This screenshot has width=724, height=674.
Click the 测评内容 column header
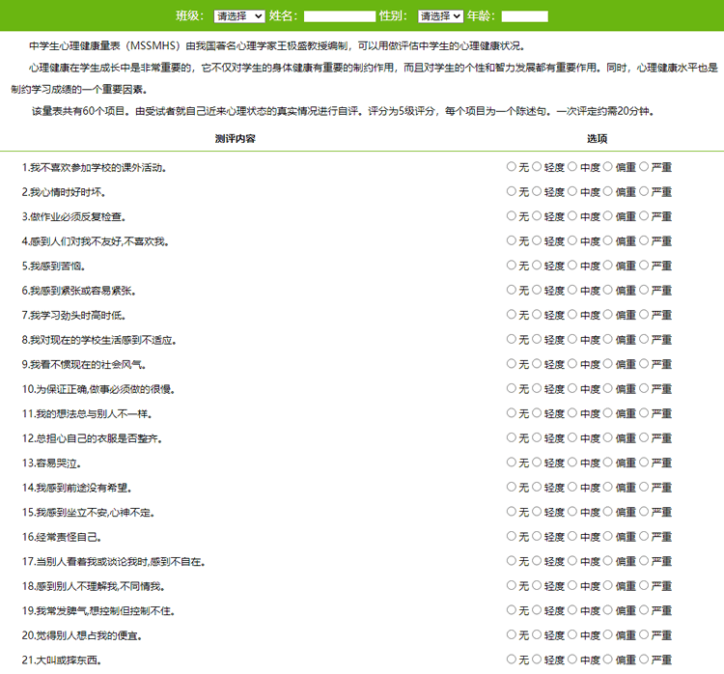[235, 139]
